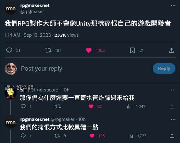The width and height of the screenshot is (180, 143).
Task: Retweet the first reply in the thread
Action: 58,106
